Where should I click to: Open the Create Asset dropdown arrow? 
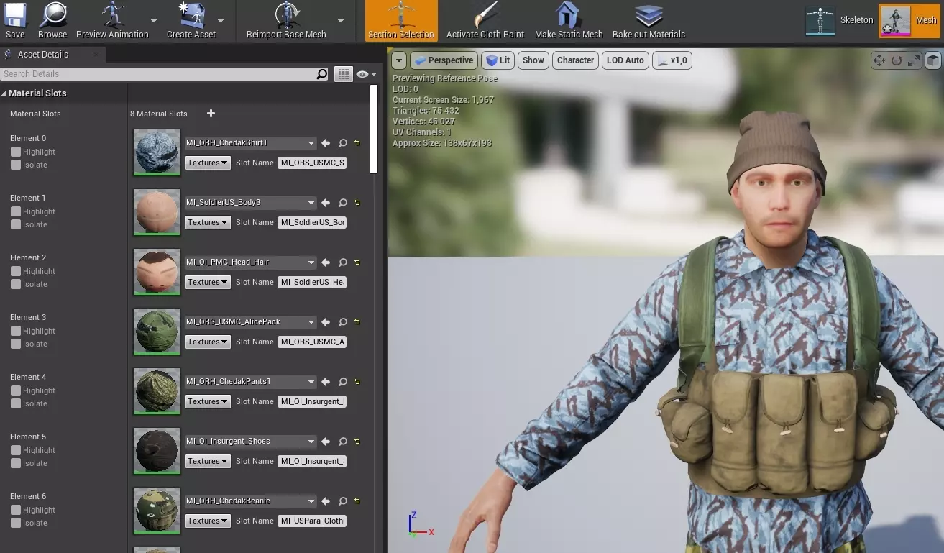(x=221, y=21)
